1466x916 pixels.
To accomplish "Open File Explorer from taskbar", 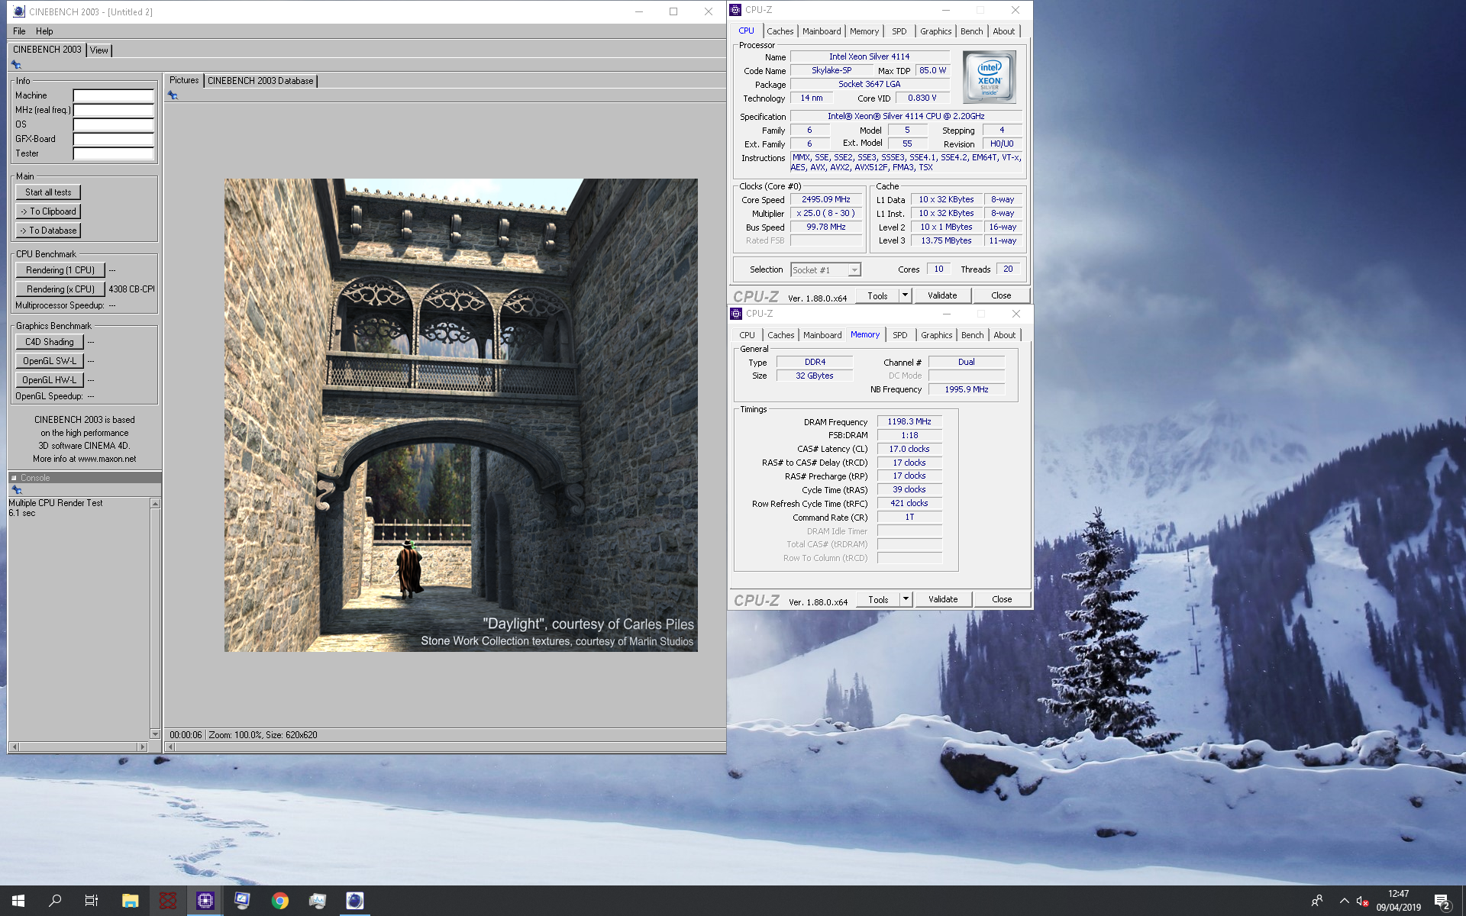I will coord(130,901).
